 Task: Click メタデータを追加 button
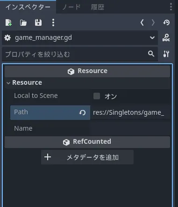tap(87, 157)
